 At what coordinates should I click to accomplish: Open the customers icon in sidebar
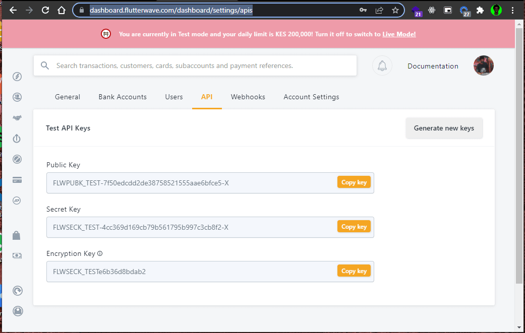pyautogui.click(x=17, y=97)
